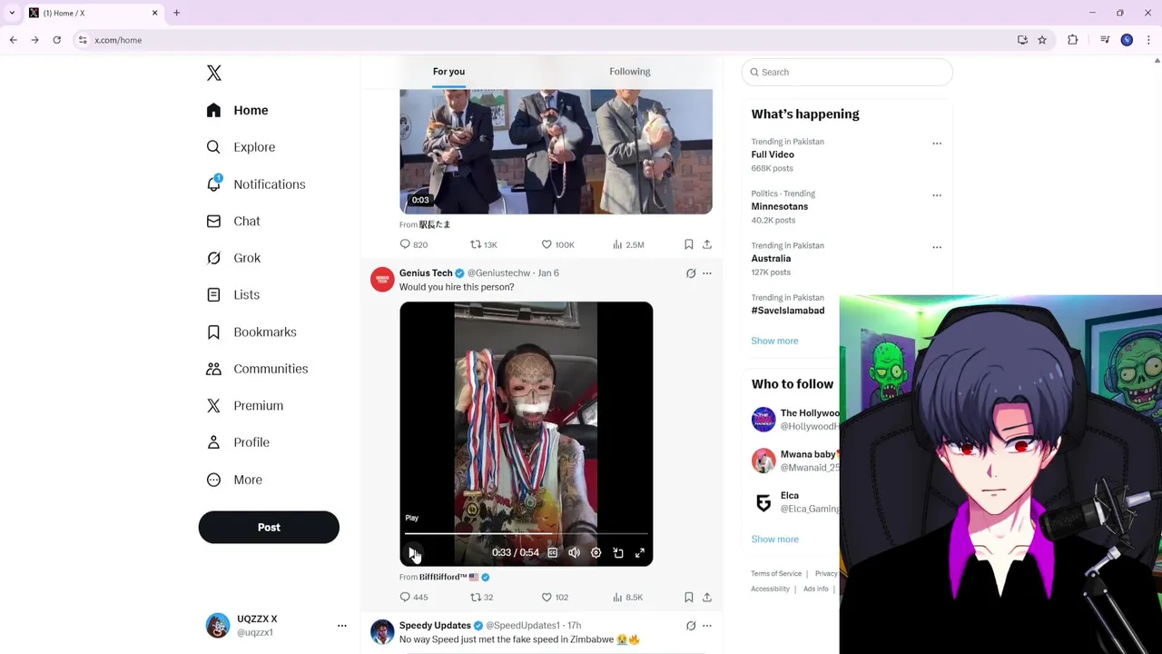Open the Explore page
Image resolution: width=1162 pixels, height=654 pixels.
point(241,147)
